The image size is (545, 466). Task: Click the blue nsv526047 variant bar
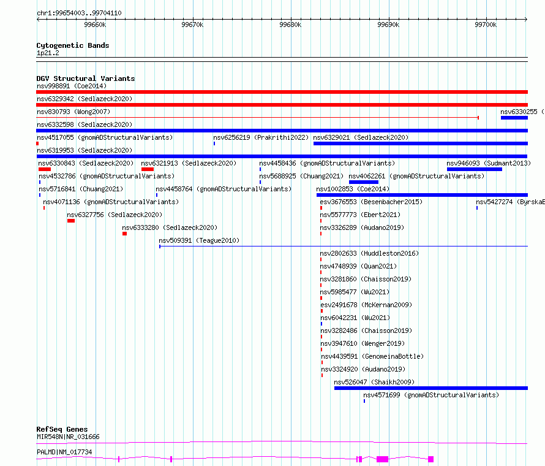[x=431, y=388]
